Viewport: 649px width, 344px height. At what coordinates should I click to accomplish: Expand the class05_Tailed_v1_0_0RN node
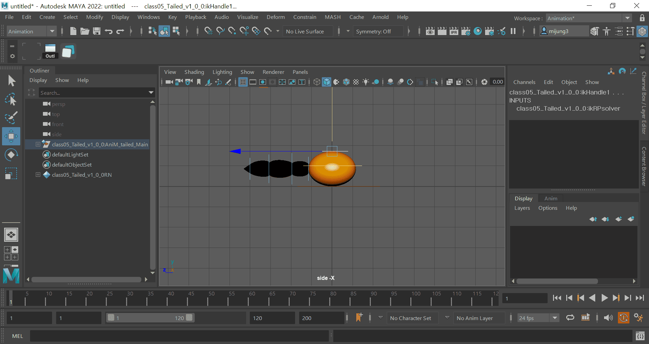pos(38,175)
